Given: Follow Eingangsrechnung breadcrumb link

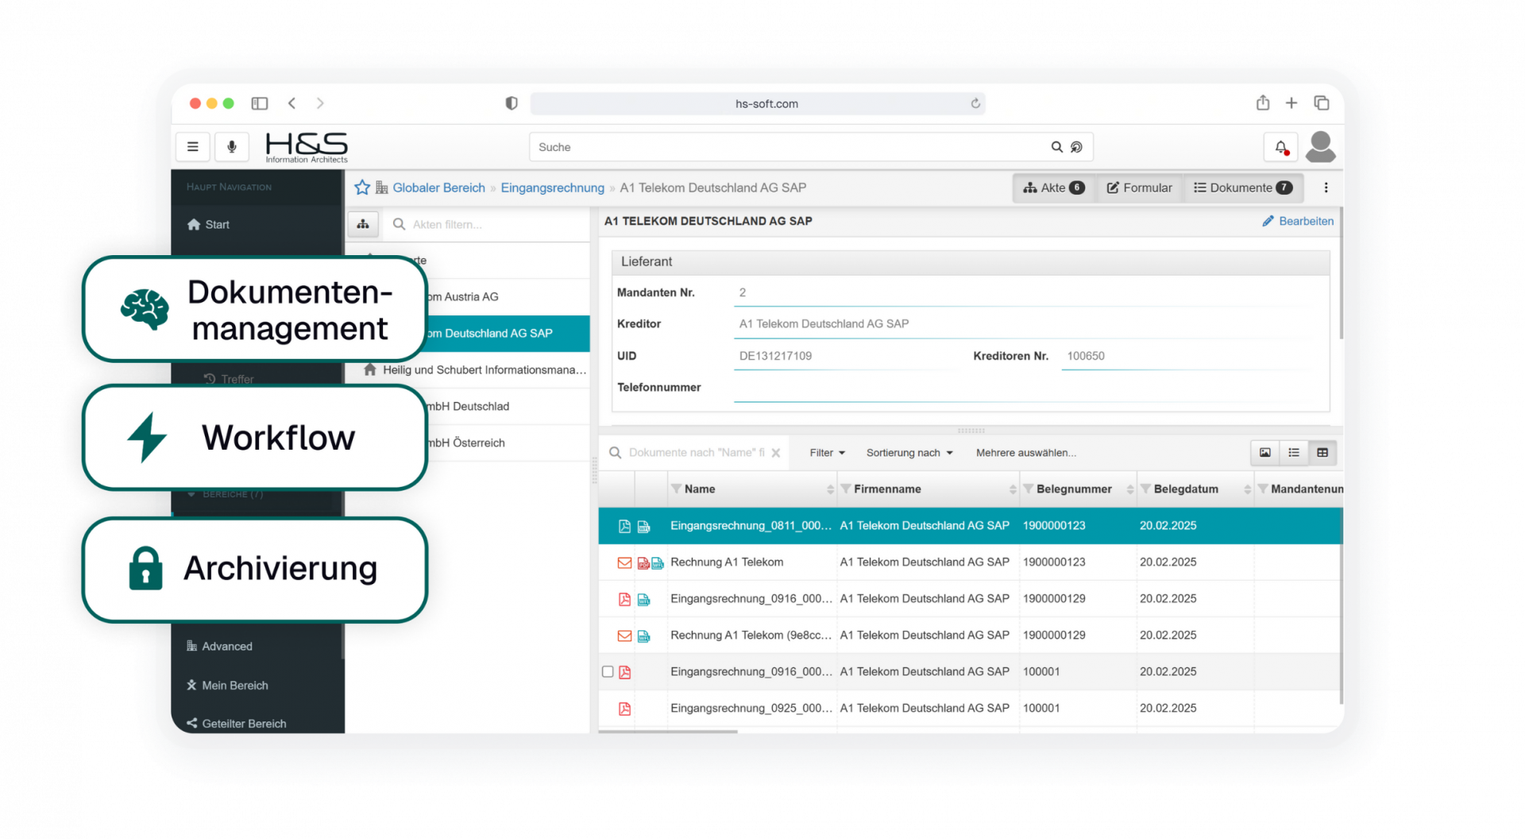Looking at the screenshot, I should 552,188.
